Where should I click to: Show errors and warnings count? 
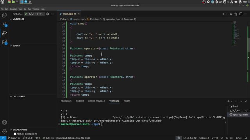28,138
